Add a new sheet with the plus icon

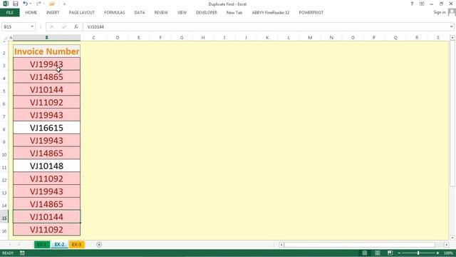(x=99, y=244)
